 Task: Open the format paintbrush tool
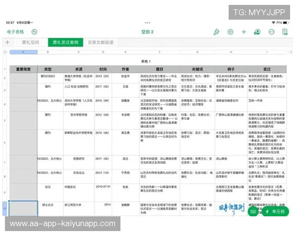coord(216,32)
